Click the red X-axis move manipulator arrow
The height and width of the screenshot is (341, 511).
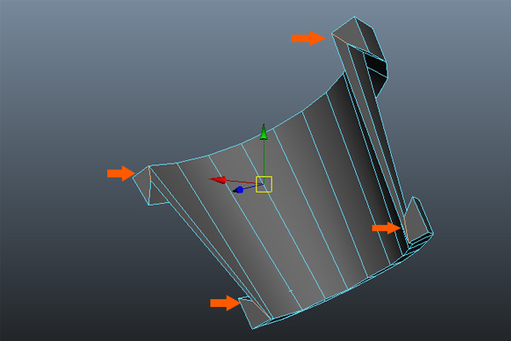218,180
